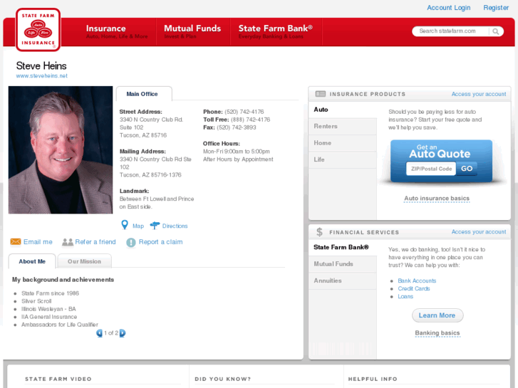Click the Helpful Info heading
Screen dimensions: 518x388
click(373, 379)
